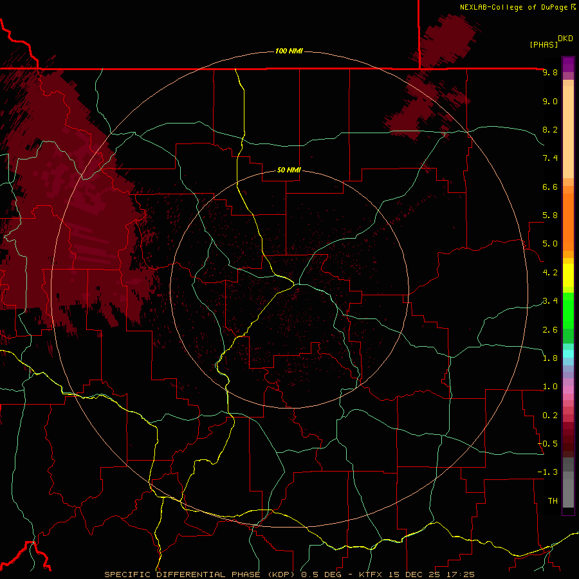Click the 5.8 value on color scale
579x579 pixels.
point(550,215)
